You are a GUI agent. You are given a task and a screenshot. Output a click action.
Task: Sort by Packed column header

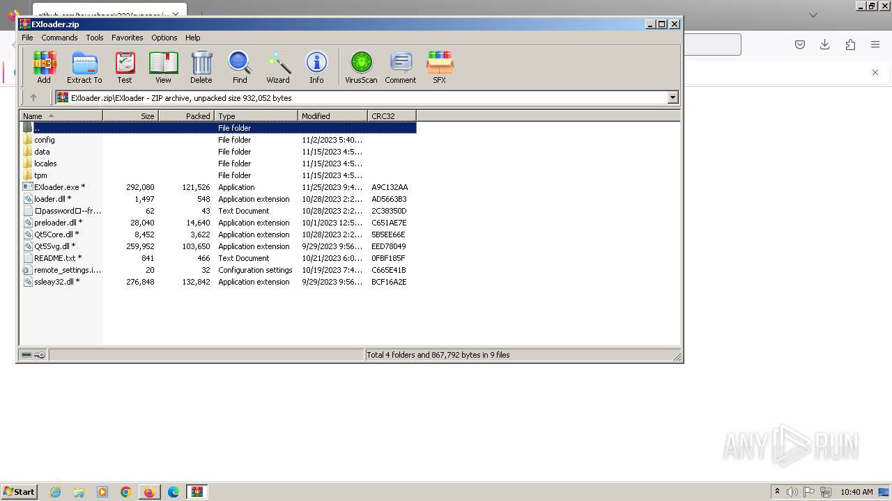(x=186, y=116)
